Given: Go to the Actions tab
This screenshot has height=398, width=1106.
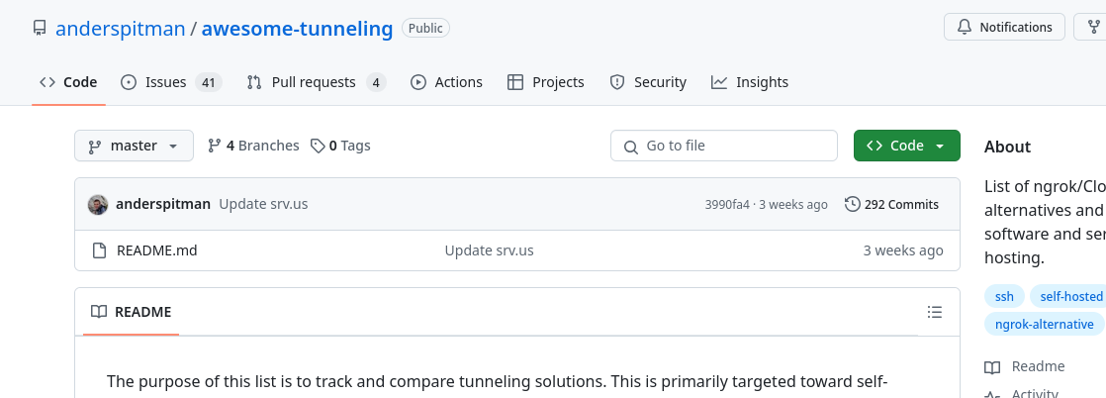Looking at the screenshot, I should pyautogui.click(x=446, y=82).
